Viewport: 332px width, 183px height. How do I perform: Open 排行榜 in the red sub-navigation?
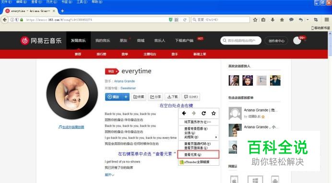[101, 54]
